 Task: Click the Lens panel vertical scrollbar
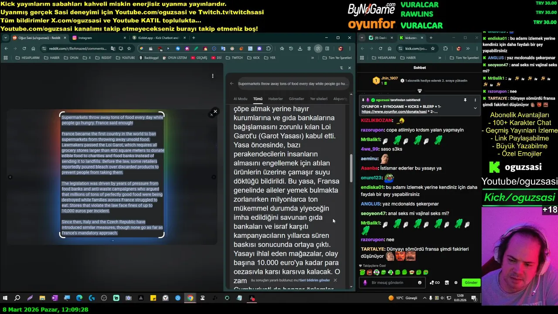click(x=351, y=168)
